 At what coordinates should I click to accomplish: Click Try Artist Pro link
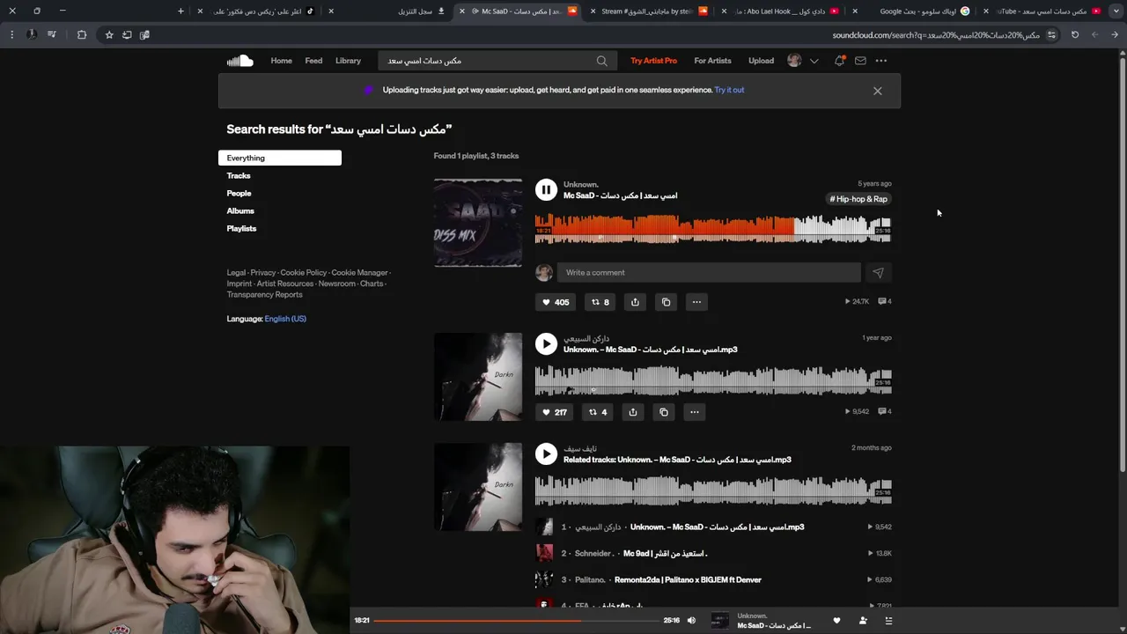(653, 61)
